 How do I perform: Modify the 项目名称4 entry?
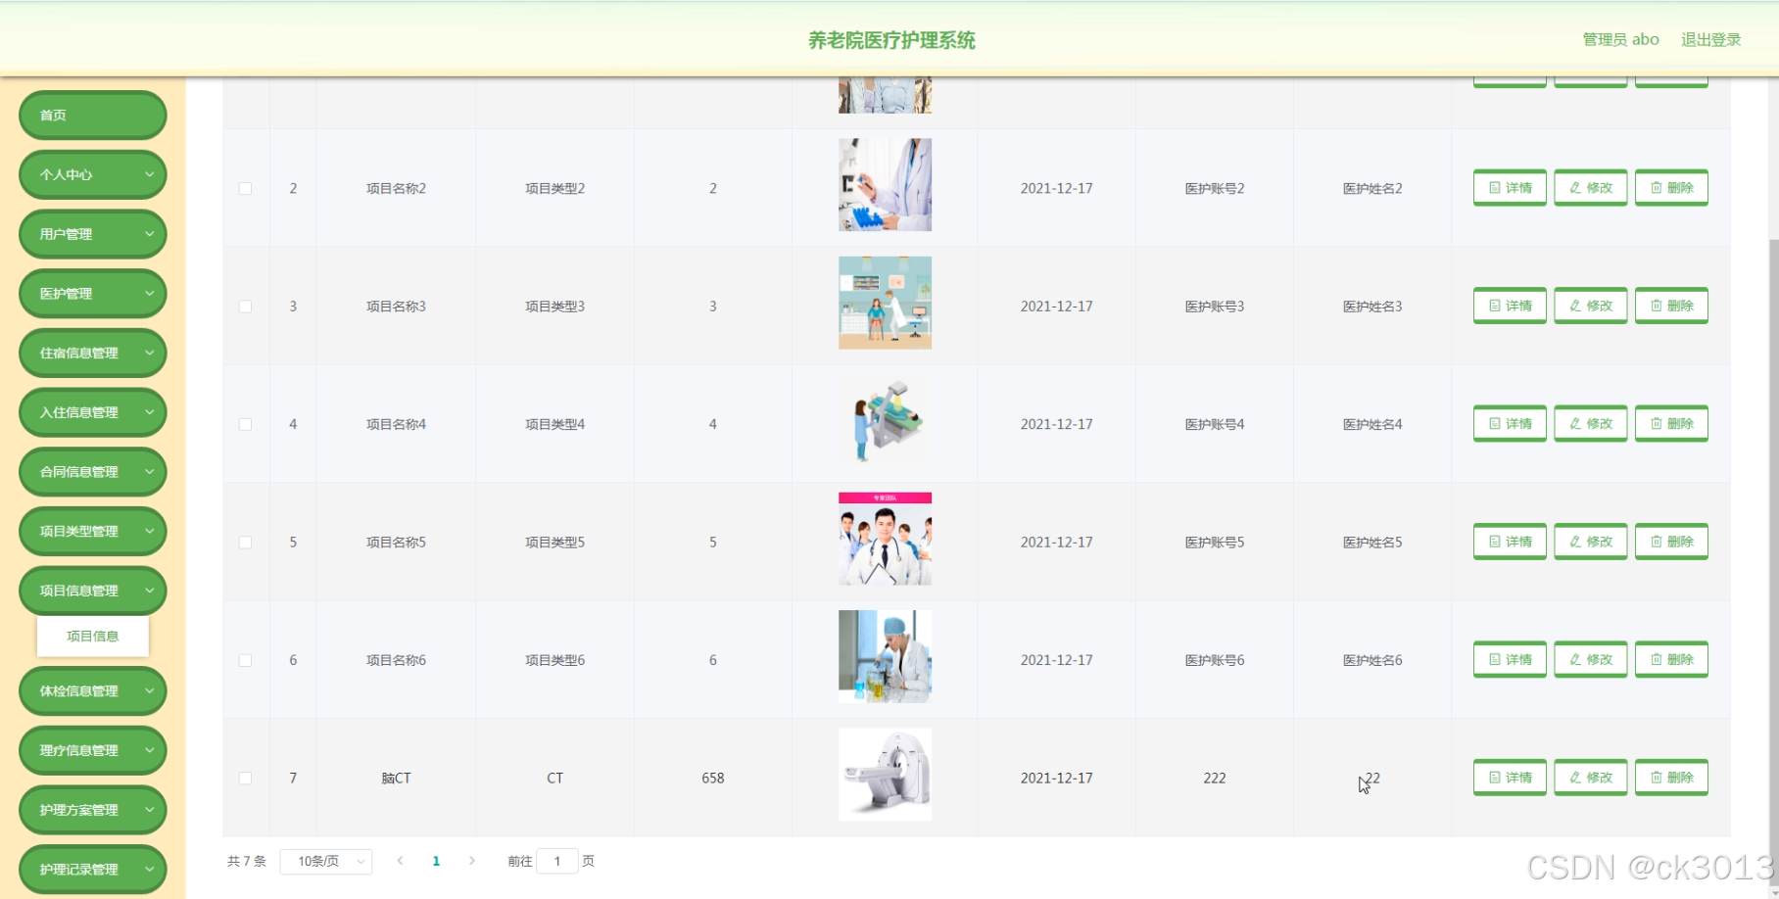tap(1590, 424)
